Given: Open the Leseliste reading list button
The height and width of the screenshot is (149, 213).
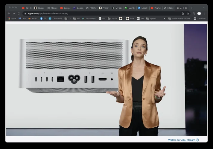Looking at the screenshot, I should click(x=200, y=18).
